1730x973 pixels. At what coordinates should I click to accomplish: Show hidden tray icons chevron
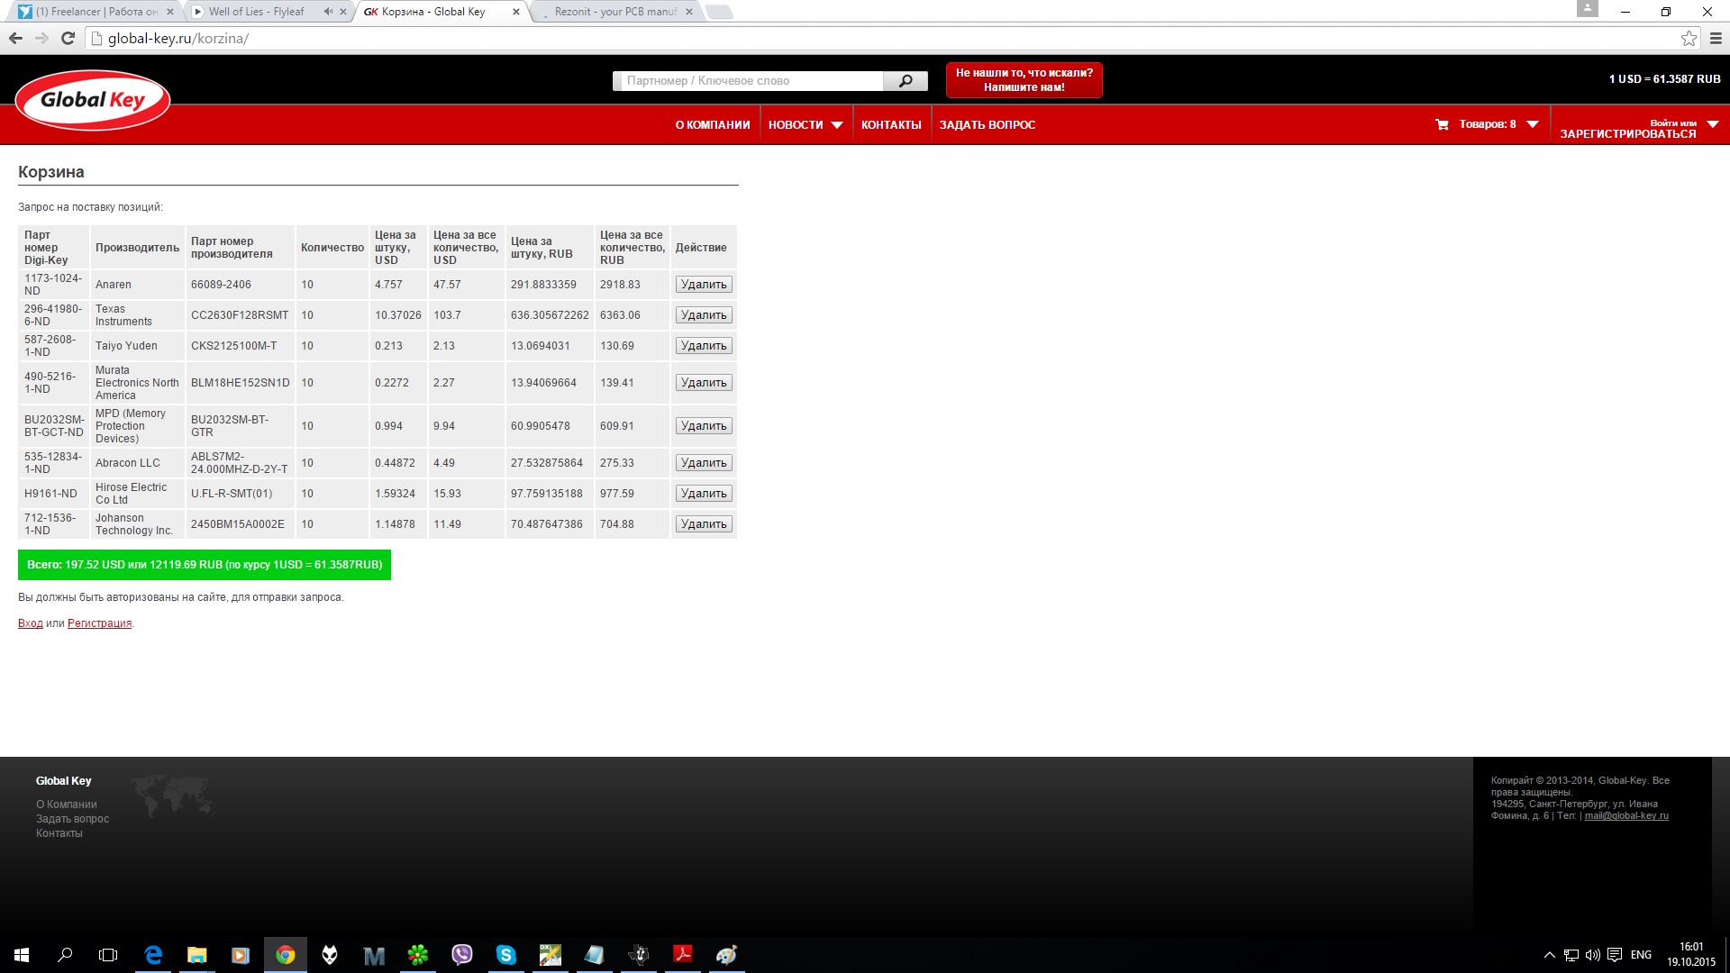coord(1550,955)
